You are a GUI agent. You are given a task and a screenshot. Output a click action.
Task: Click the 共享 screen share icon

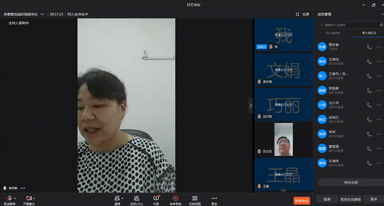point(156,198)
